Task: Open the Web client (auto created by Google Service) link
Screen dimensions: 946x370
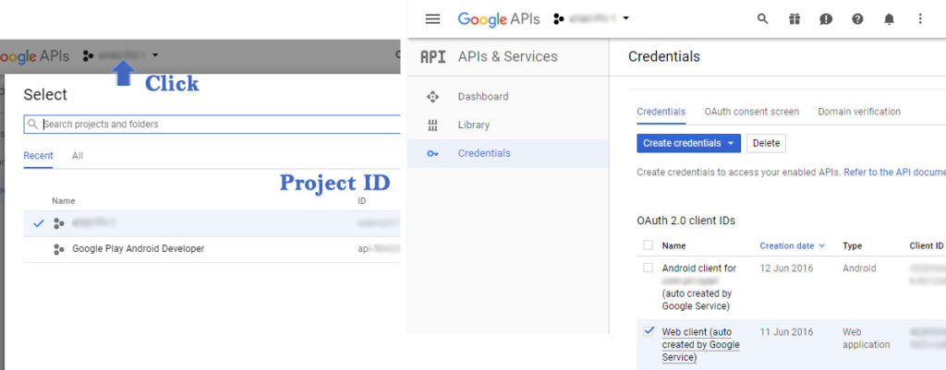Action: [x=700, y=345]
